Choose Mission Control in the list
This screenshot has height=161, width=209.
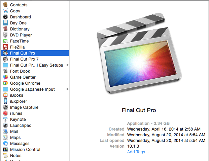(x=25, y=150)
